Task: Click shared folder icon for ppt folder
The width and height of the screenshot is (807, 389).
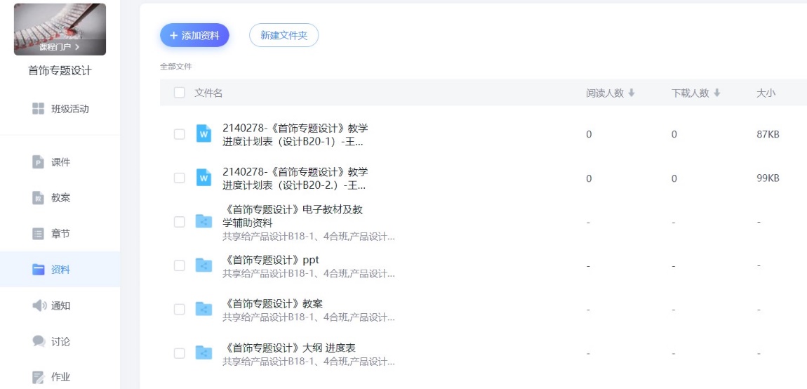Action: (204, 265)
